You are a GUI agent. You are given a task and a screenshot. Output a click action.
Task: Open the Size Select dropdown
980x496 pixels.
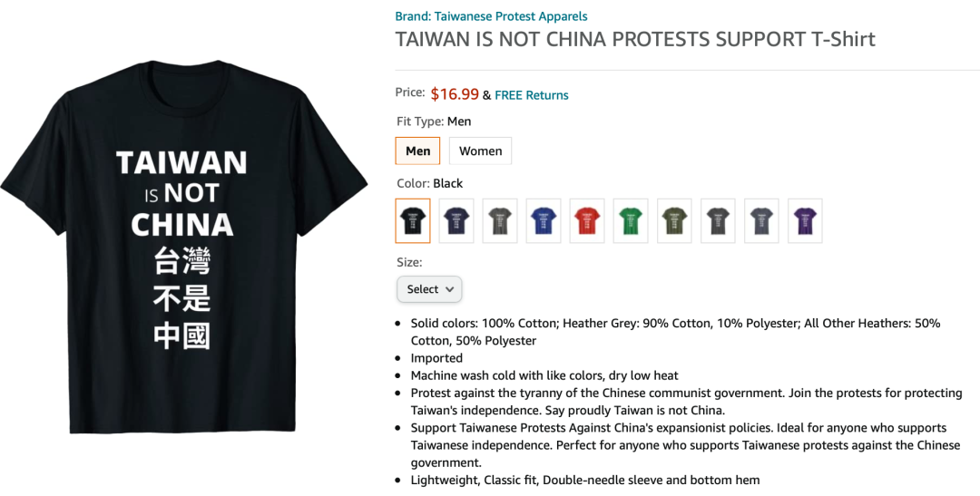[429, 289]
